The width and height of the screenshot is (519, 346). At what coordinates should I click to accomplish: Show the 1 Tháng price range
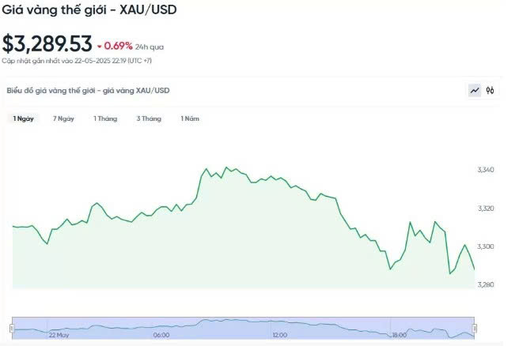(x=105, y=118)
